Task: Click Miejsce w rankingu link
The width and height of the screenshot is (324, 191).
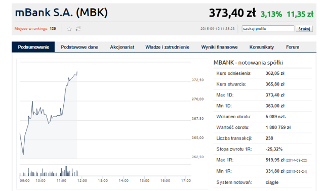Action: (x=31, y=29)
